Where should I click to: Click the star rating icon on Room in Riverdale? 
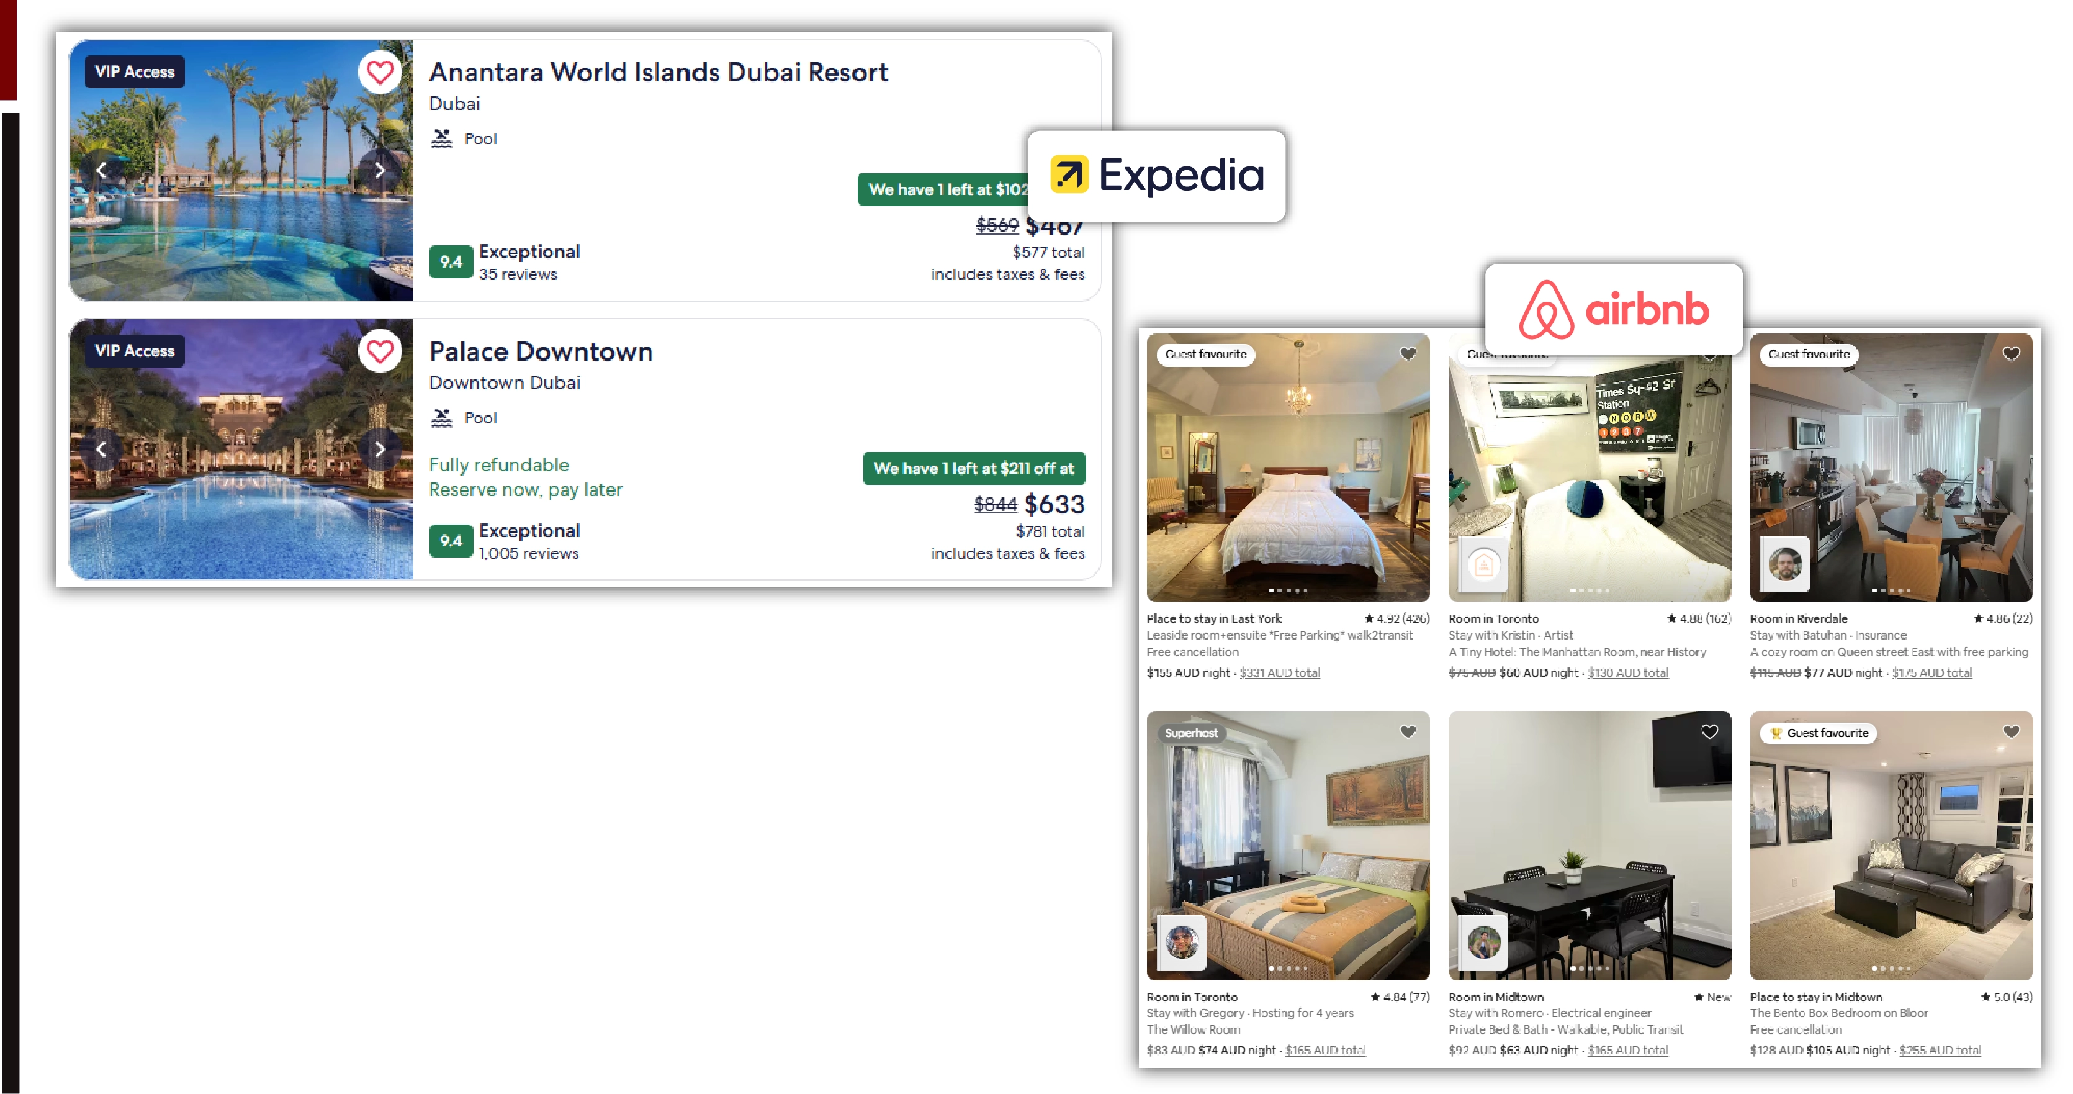pyautogui.click(x=1978, y=617)
